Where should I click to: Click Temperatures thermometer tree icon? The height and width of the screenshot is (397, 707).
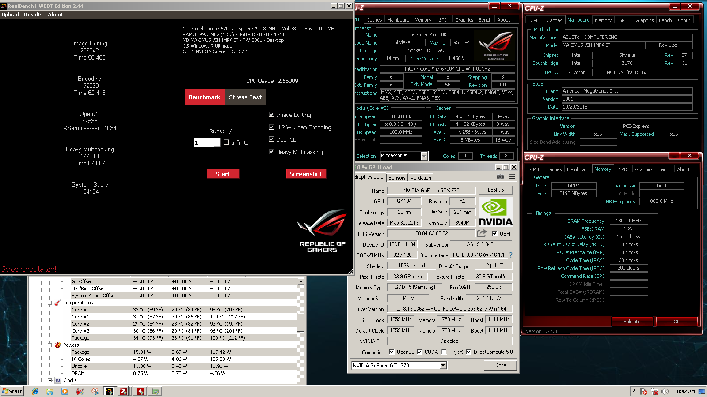[57, 303]
